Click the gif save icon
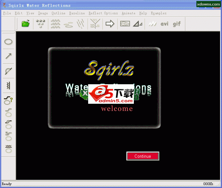 click(x=177, y=24)
